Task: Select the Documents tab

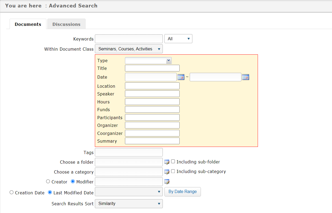Action: (x=28, y=24)
